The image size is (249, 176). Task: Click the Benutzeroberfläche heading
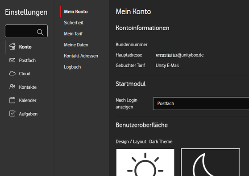click(141, 125)
